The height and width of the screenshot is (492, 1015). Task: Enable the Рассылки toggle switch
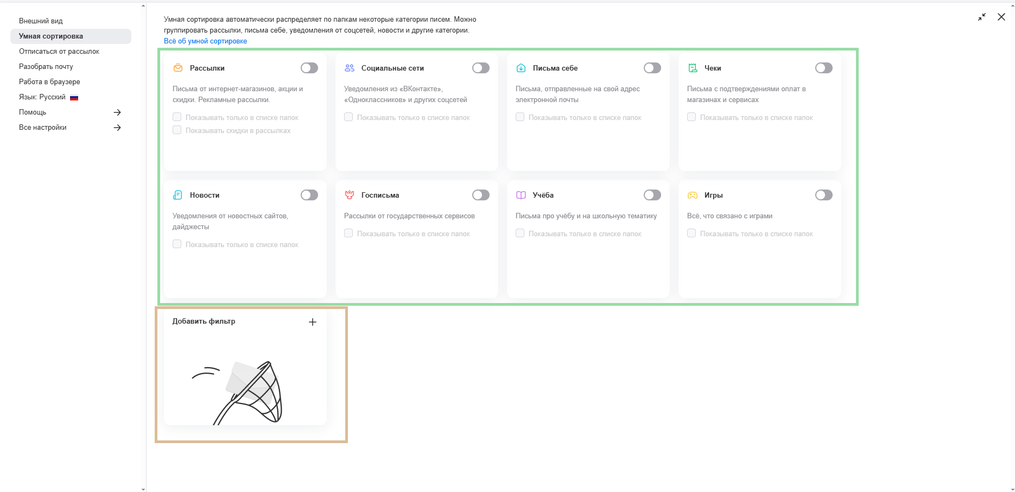pyautogui.click(x=309, y=68)
